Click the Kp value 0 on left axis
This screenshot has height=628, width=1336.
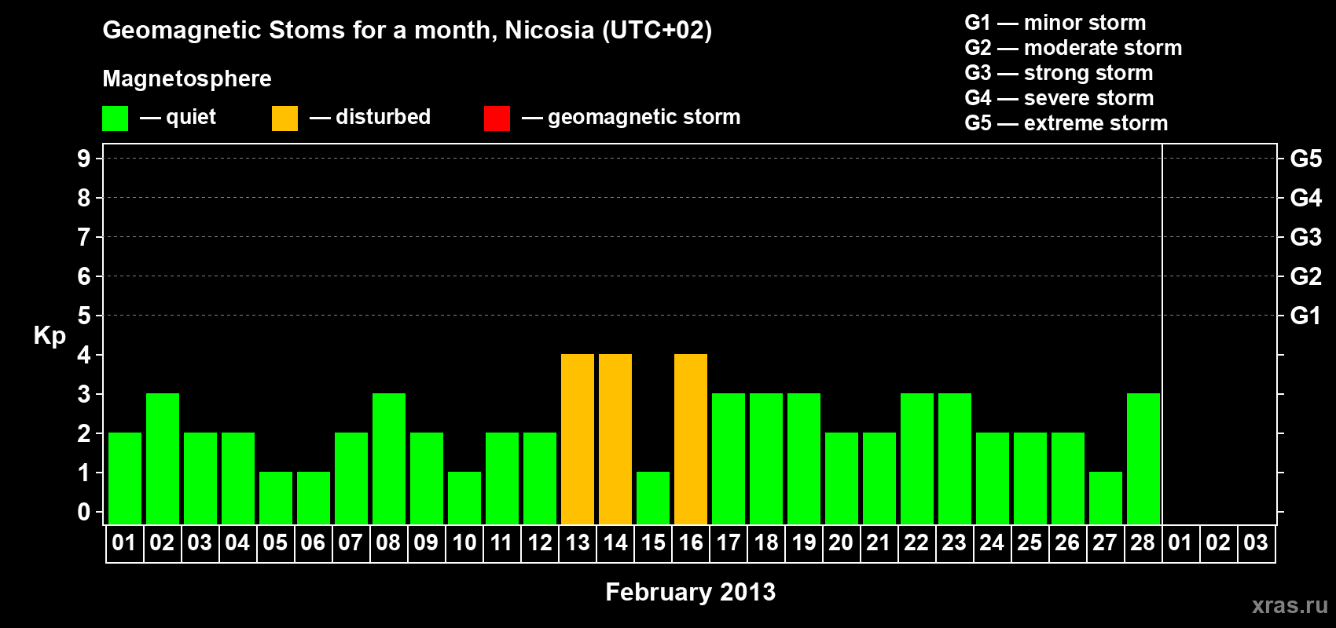click(84, 512)
